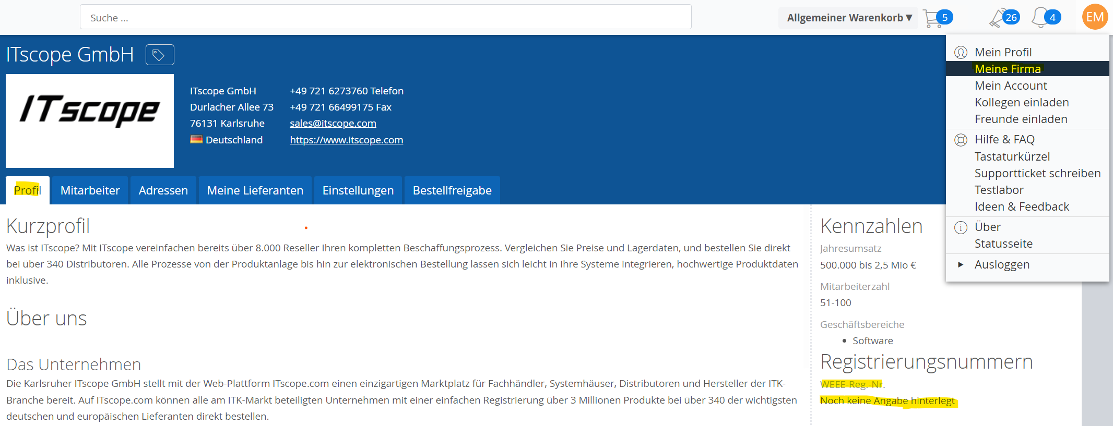Switch to the Mitarbeiter tab

(x=90, y=190)
